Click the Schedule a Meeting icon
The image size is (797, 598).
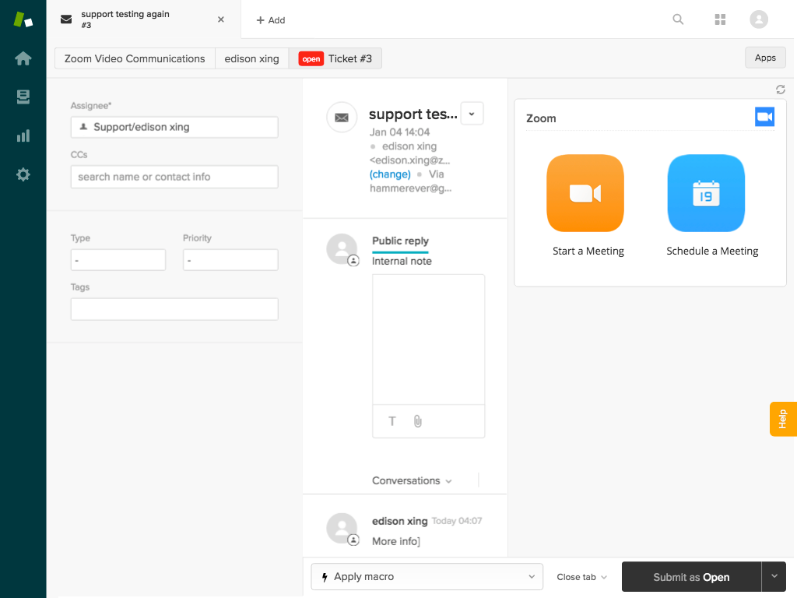pyautogui.click(x=706, y=193)
